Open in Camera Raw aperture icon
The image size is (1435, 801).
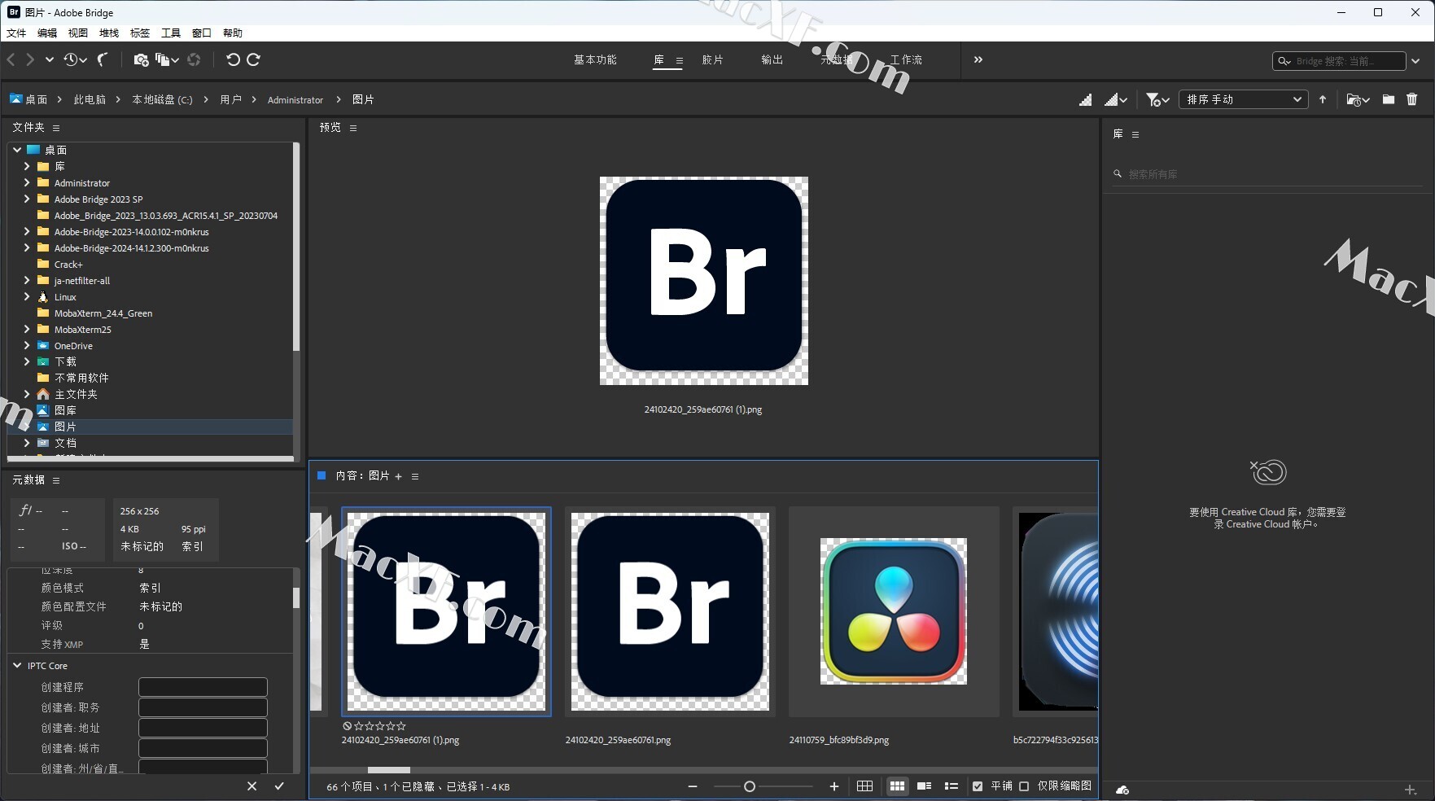(194, 59)
